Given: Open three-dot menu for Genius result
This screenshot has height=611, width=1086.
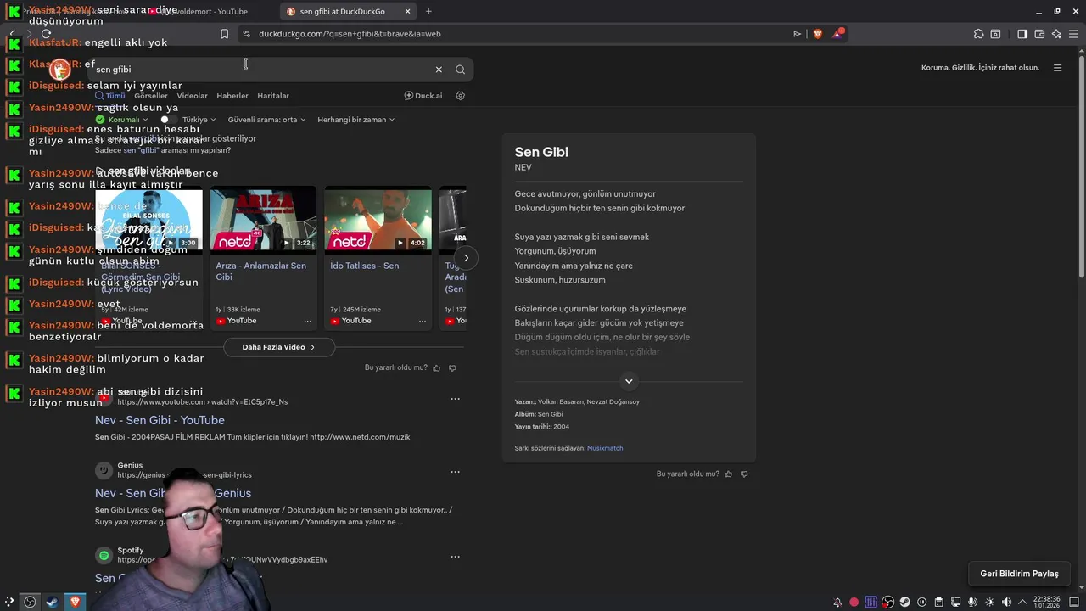Looking at the screenshot, I should [455, 472].
